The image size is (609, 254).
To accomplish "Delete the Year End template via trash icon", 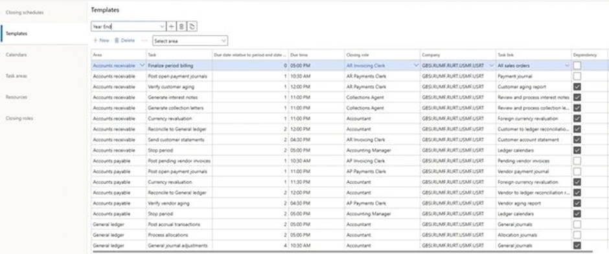I will click(x=181, y=26).
